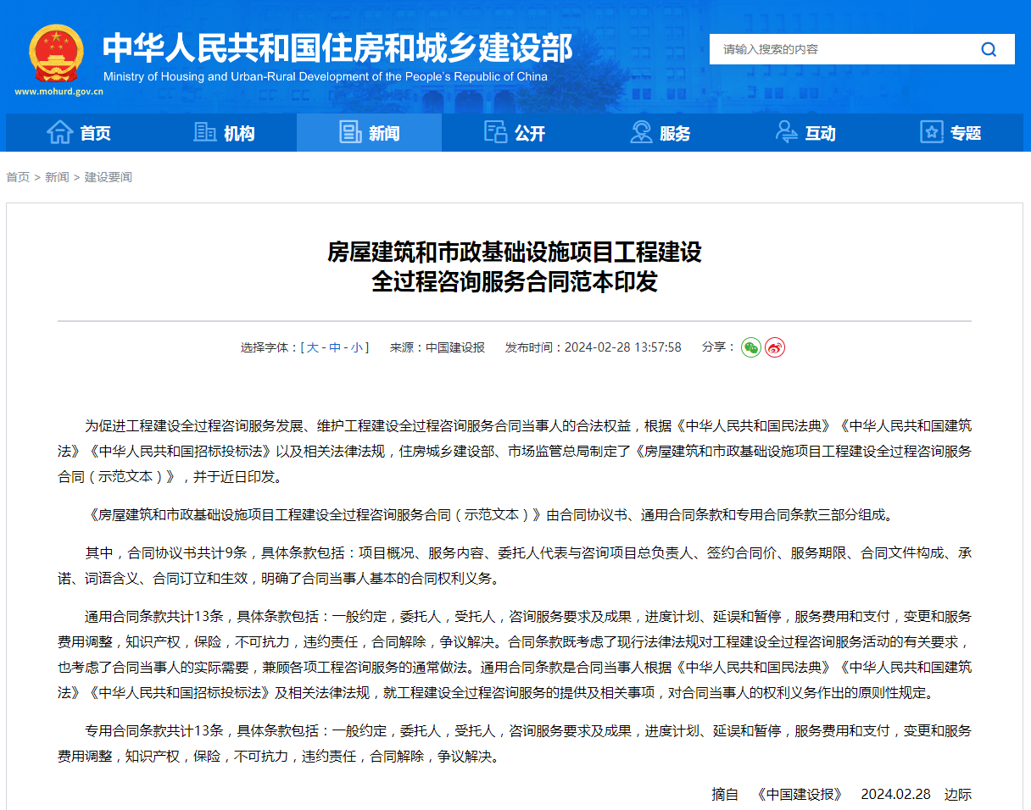Click the star icon beside 专题
The image size is (1031, 810).
click(932, 133)
